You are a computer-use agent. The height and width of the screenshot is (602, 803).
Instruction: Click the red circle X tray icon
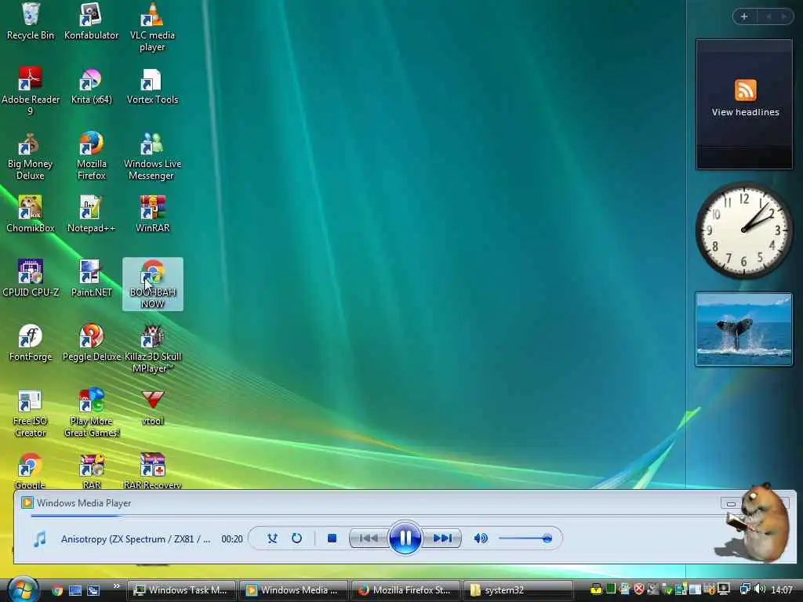pos(639,589)
